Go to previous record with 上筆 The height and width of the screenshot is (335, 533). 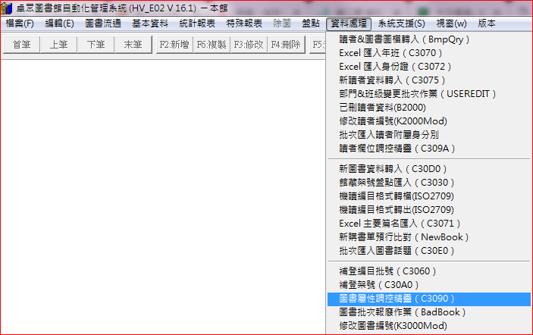tap(58, 45)
